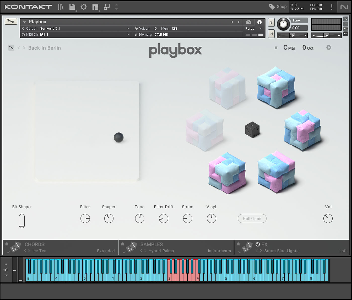Expand the SAMPLES section chevron
The height and width of the screenshot is (300, 352).
(x=123, y=252)
